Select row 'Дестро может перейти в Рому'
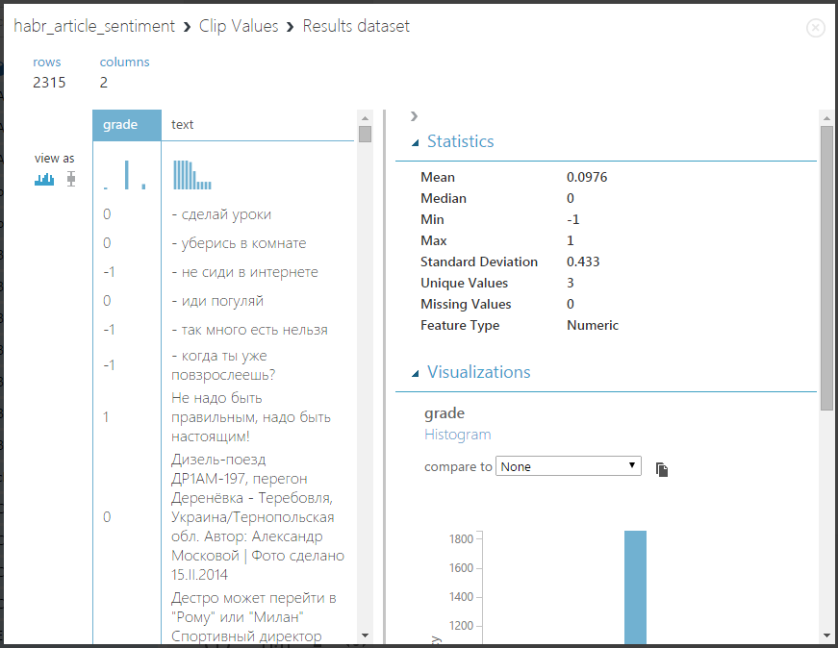The image size is (838, 648). coord(254,617)
